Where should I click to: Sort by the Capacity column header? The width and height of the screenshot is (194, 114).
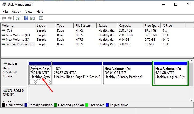coord(130,26)
